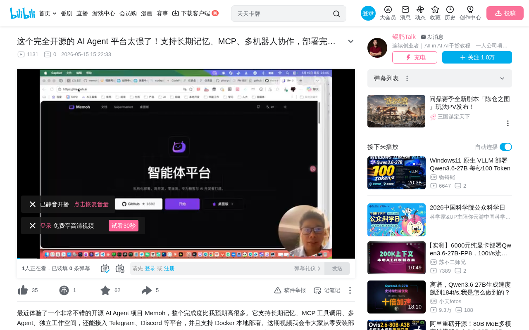The height and width of the screenshot is (330, 529).
Task: Click 试看30秒 trial button
Action: click(x=124, y=226)
